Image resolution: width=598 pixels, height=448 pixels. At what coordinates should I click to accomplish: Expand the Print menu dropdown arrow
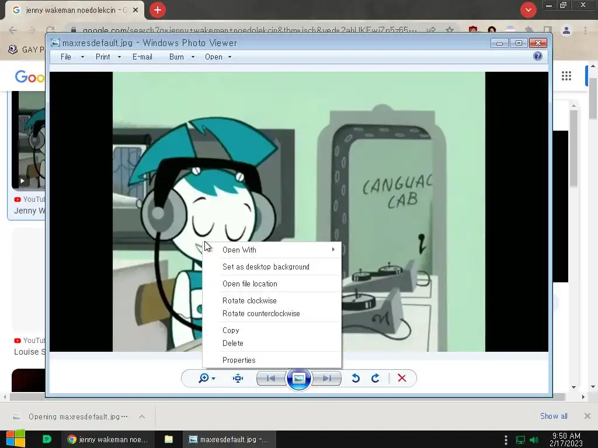119,57
